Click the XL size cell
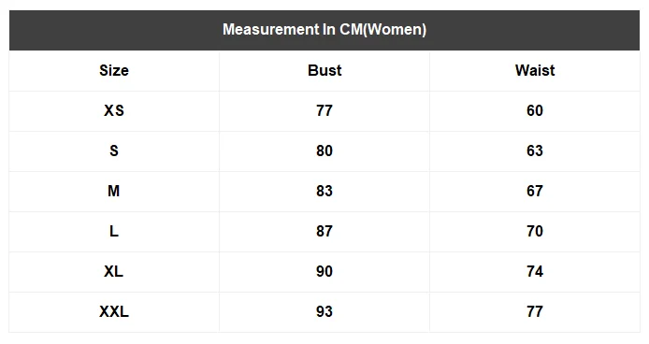 [114, 271]
